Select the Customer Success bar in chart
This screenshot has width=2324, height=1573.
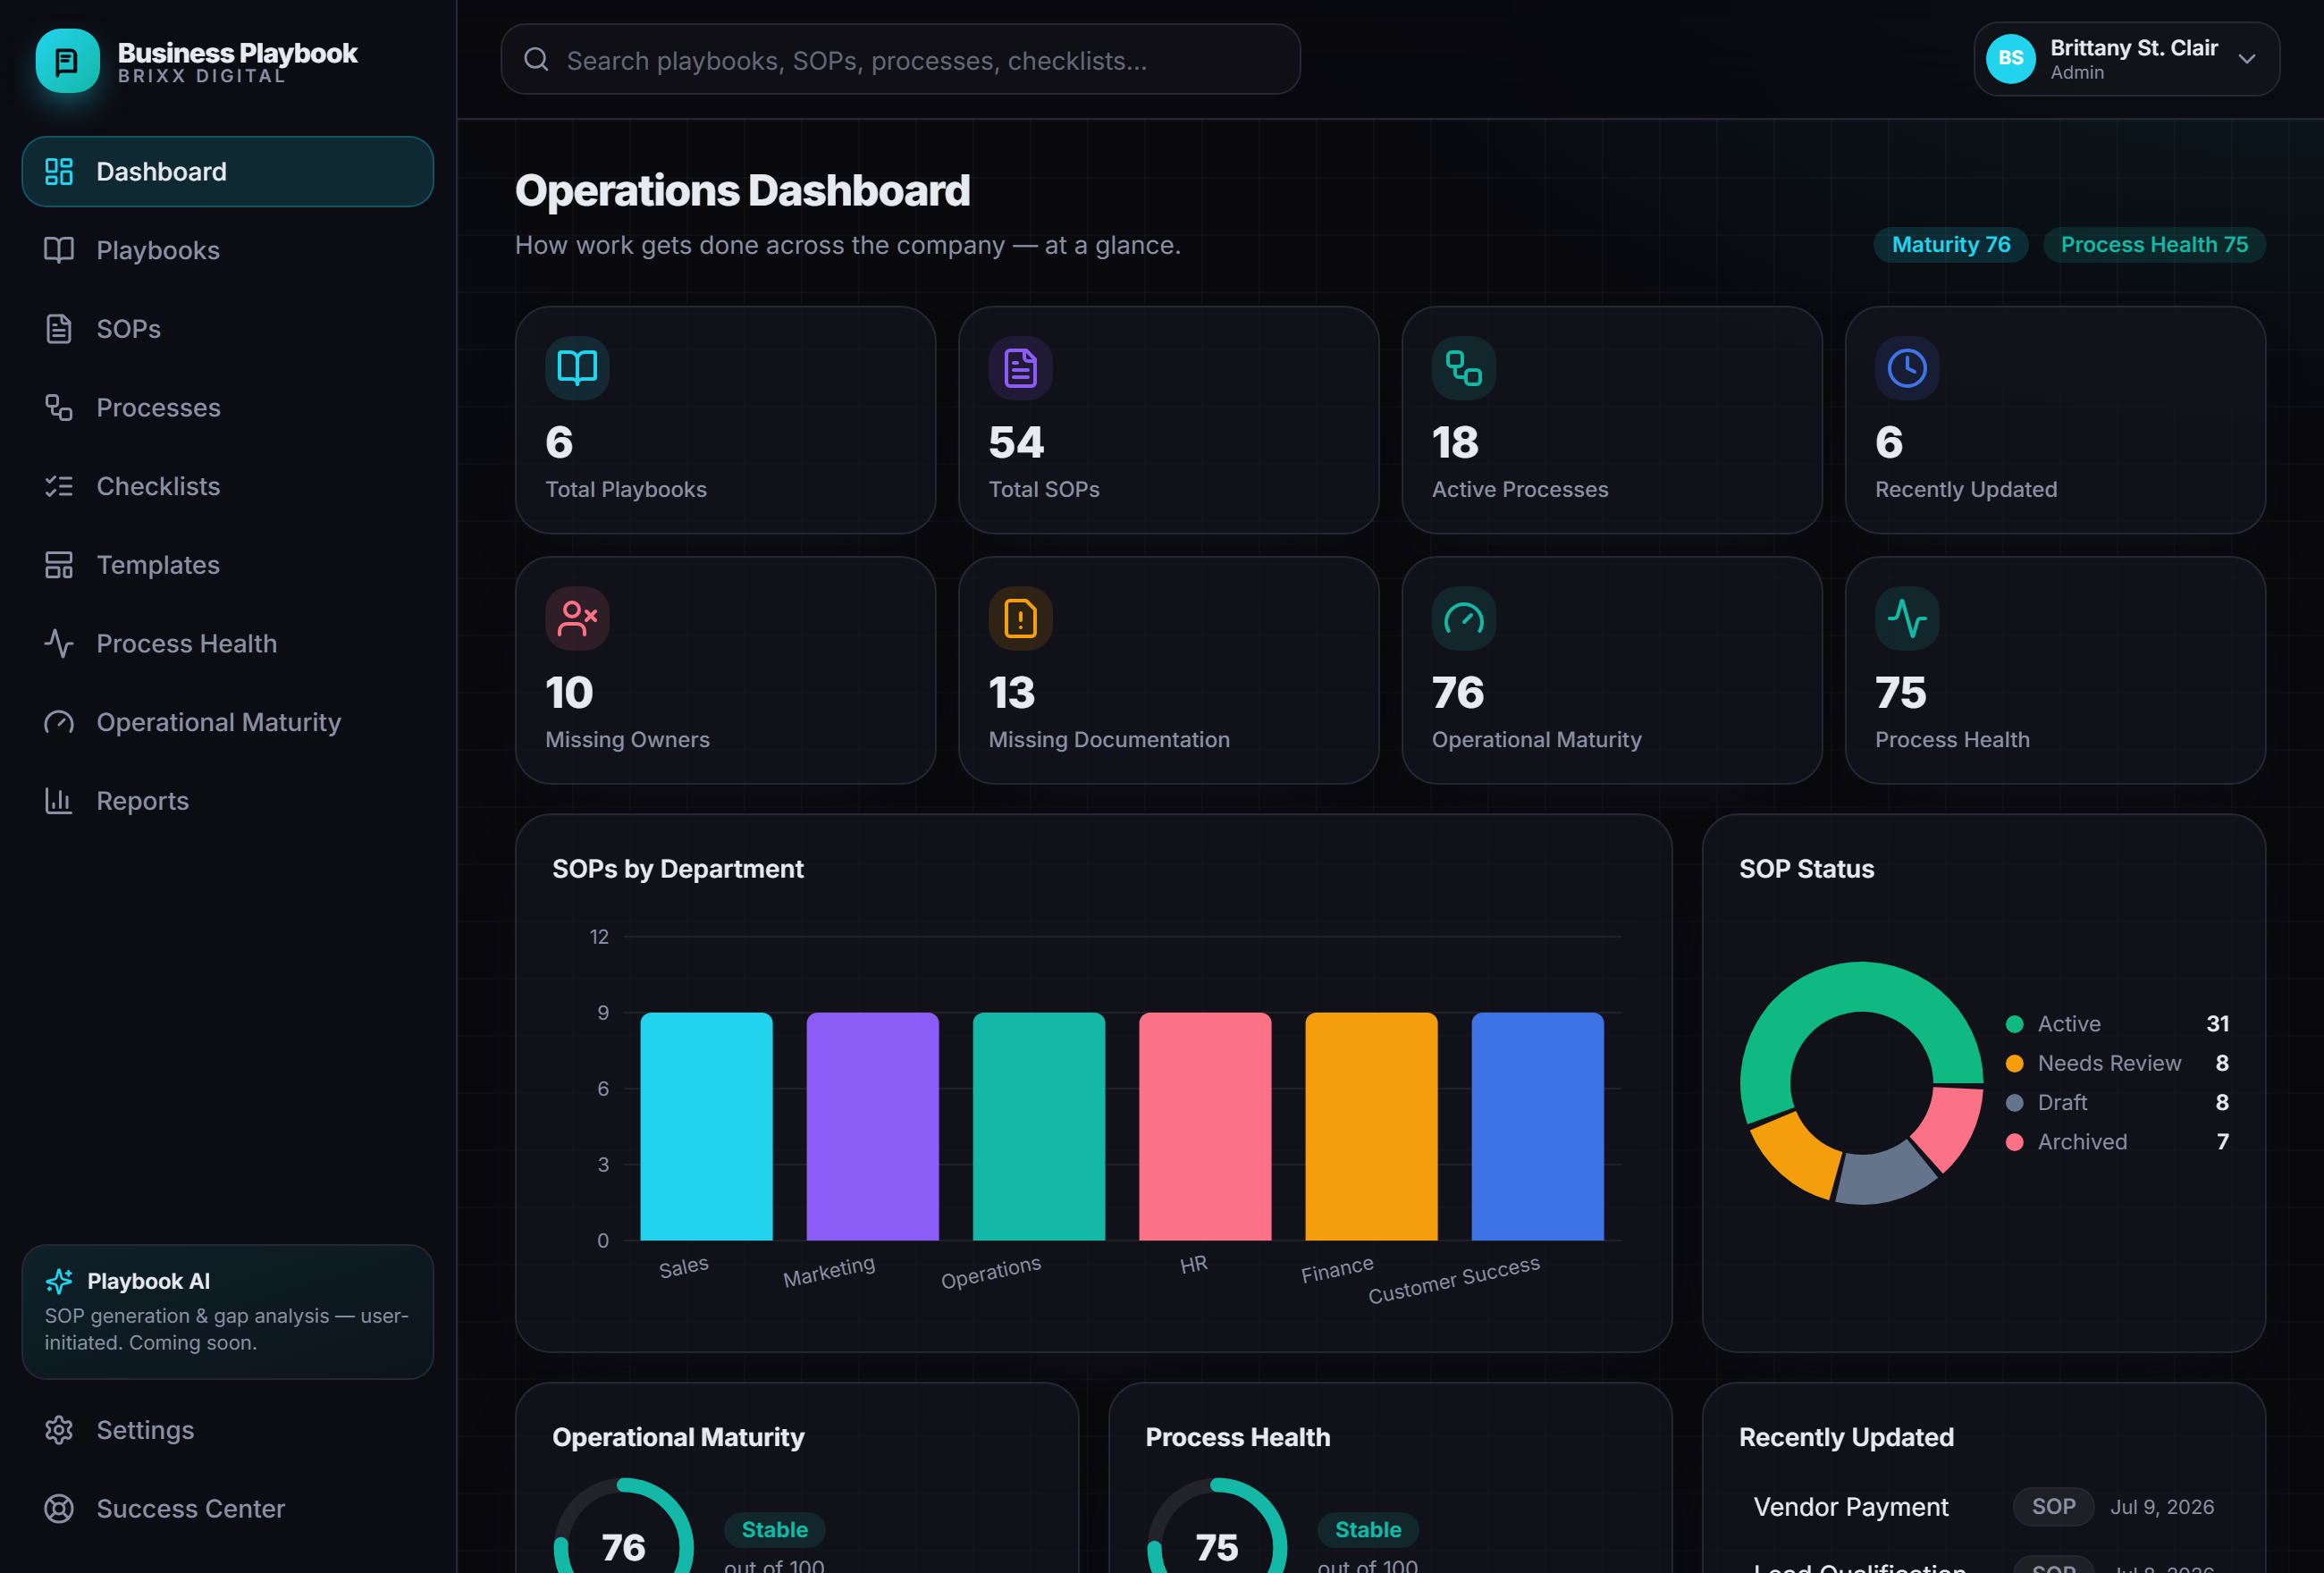(1537, 1126)
